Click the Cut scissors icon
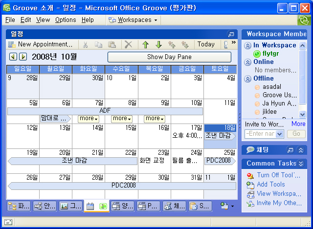The height and width of the screenshot is (229, 313). pyautogui.click(x=86, y=44)
